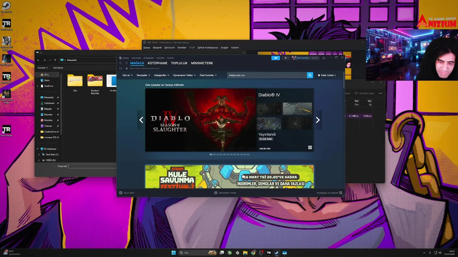Open the MAĞAZA tab

(137, 63)
